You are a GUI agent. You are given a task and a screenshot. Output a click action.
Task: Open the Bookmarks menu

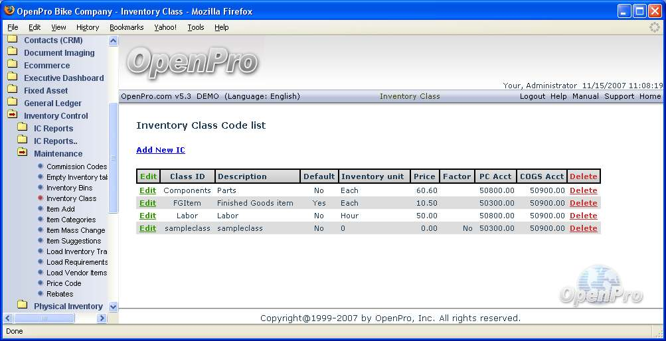[x=126, y=27]
